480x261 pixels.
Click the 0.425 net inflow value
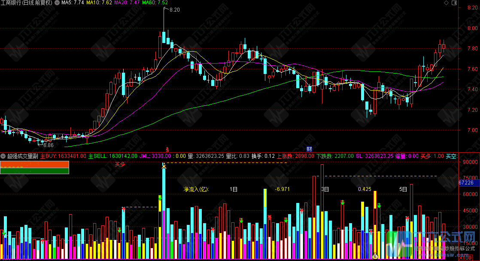point(365,189)
